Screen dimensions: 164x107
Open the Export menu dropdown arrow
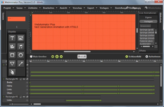pos(97,8)
